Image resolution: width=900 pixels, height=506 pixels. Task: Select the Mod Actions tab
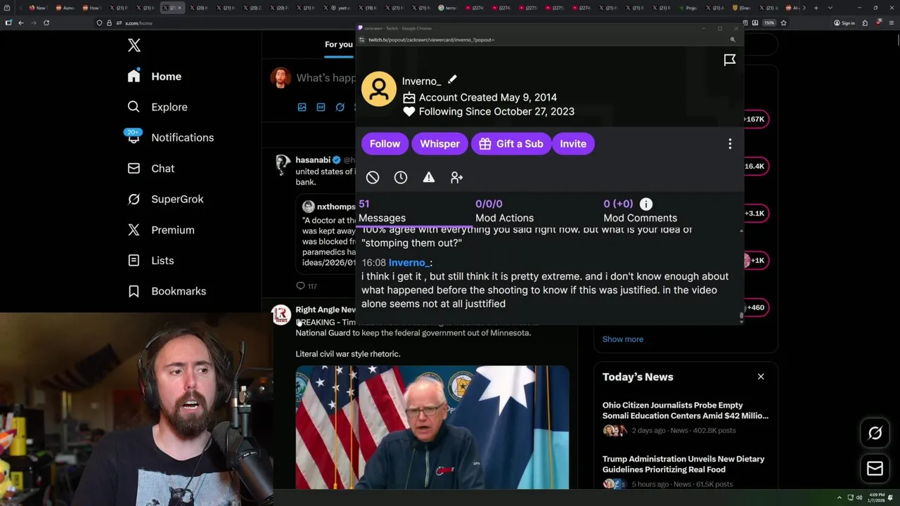tap(504, 211)
